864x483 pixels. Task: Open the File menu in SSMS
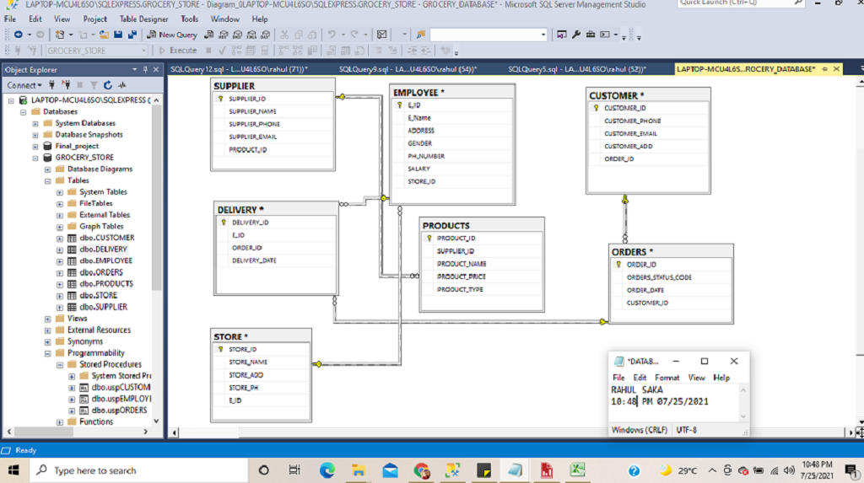pos(10,19)
